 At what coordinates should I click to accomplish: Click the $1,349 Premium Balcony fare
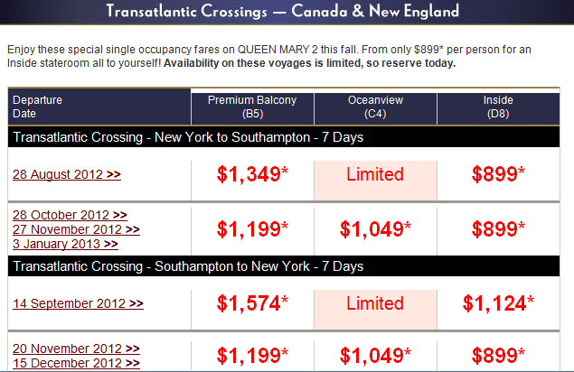tap(252, 174)
